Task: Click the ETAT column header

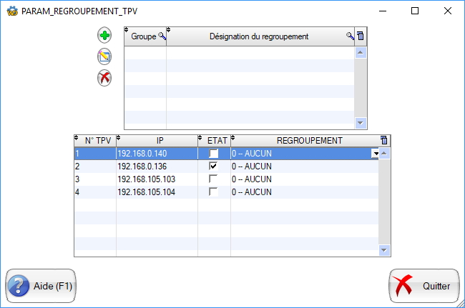Action: pyautogui.click(x=214, y=140)
